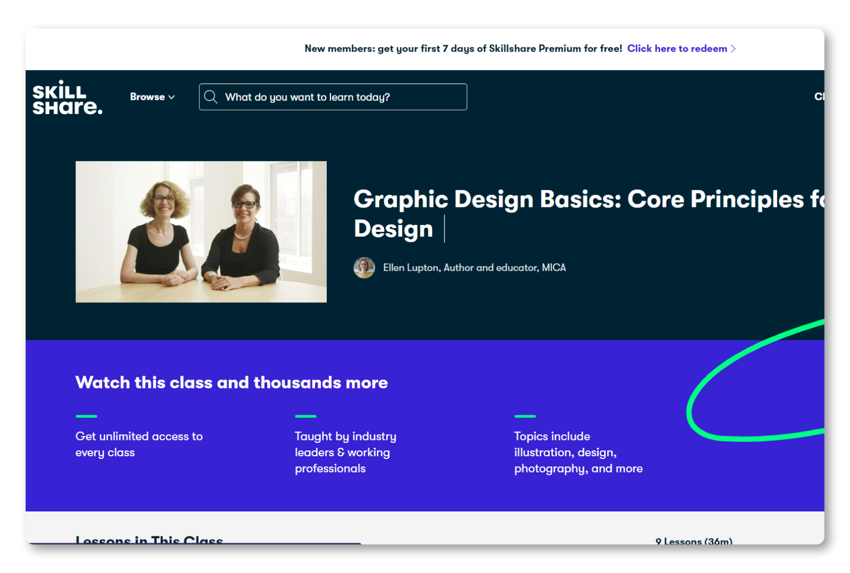This screenshot has height=573, width=850.
Task: Click 'Watch this class and thousands more' heading
Action: click(232, 383)
